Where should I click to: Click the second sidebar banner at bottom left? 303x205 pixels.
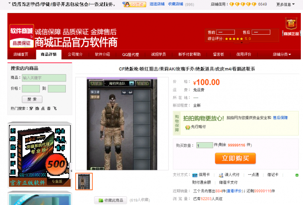pos(40,198)
